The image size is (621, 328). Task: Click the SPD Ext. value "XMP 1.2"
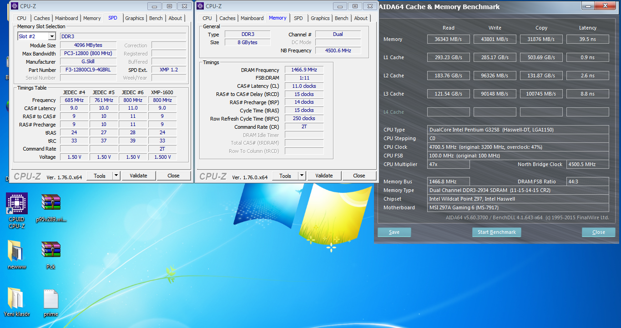[169, 70]
